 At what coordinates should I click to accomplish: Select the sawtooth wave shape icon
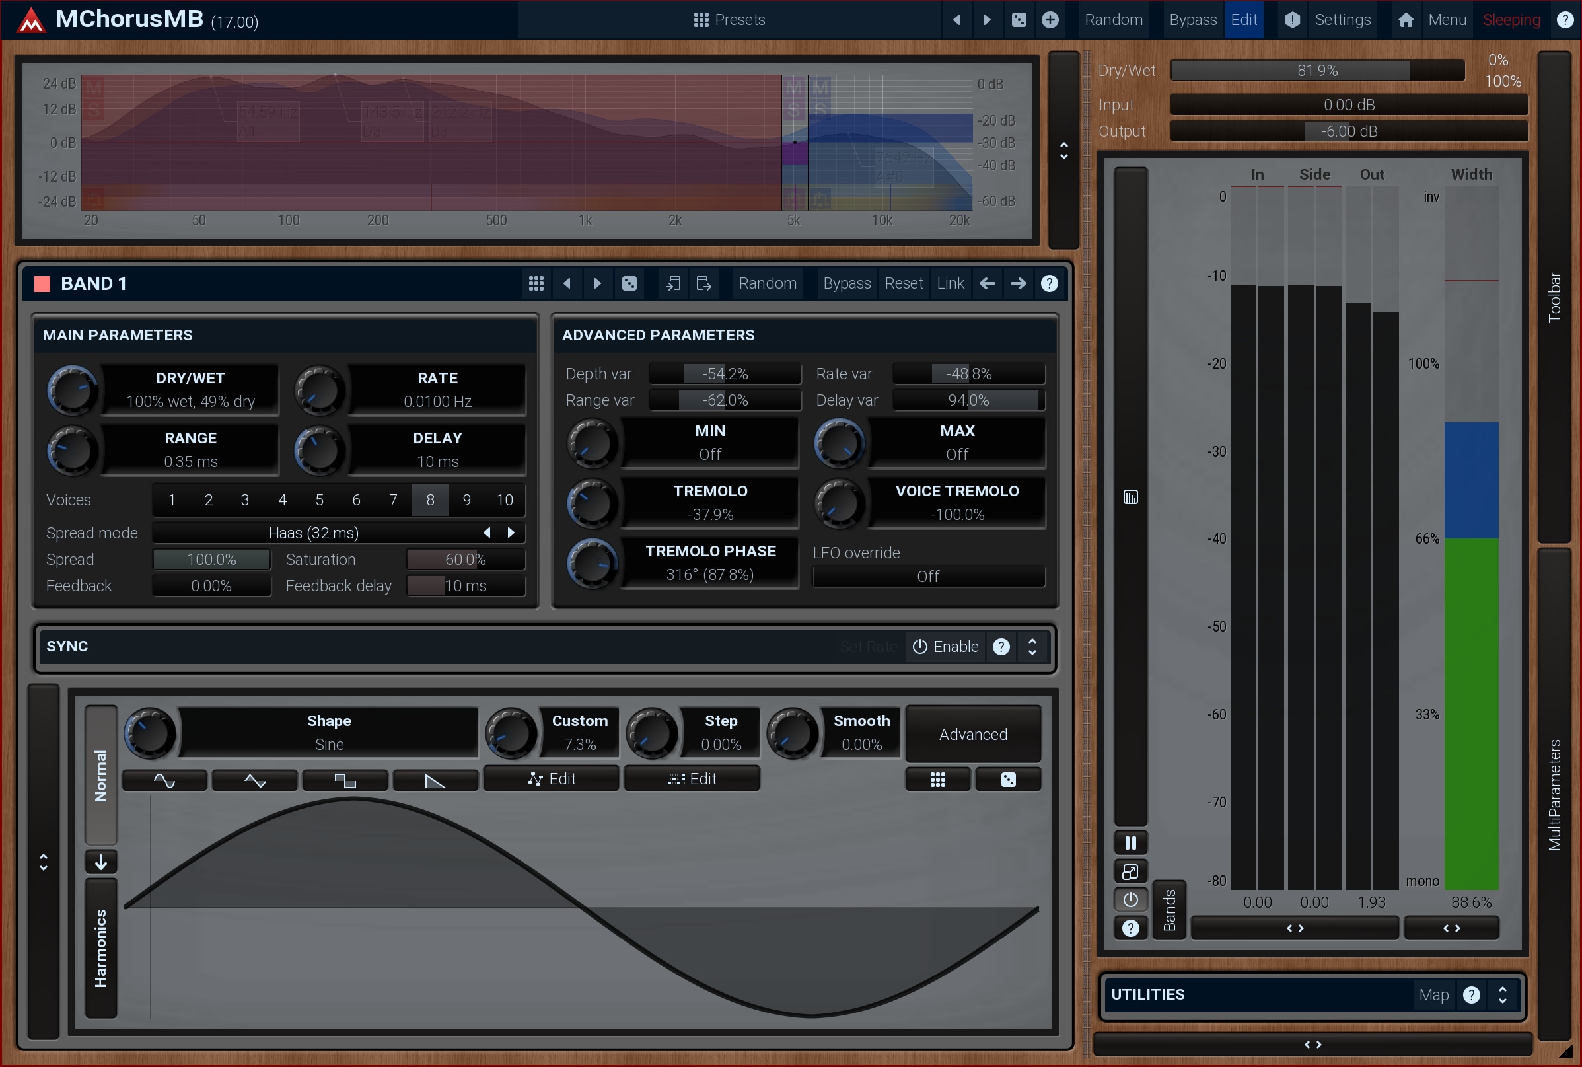(435, 780)
